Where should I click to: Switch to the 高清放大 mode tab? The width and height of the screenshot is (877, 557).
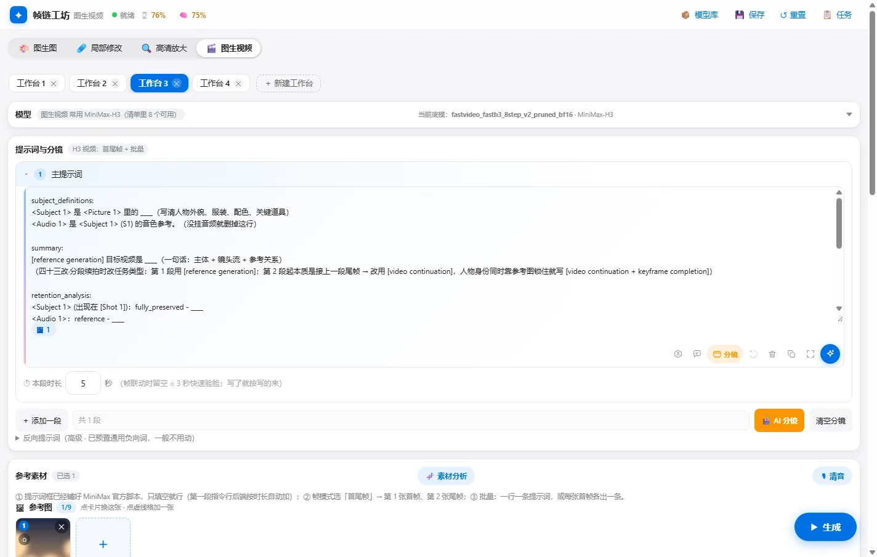(x=164, y=48)
